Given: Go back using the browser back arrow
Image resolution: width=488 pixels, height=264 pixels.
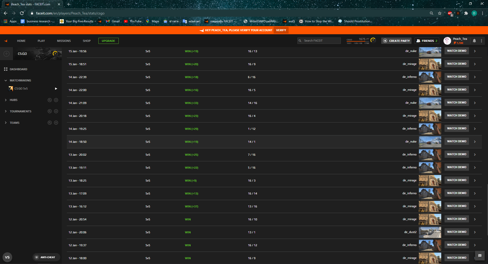Looking at the screenshot, I should pos(6,13).
